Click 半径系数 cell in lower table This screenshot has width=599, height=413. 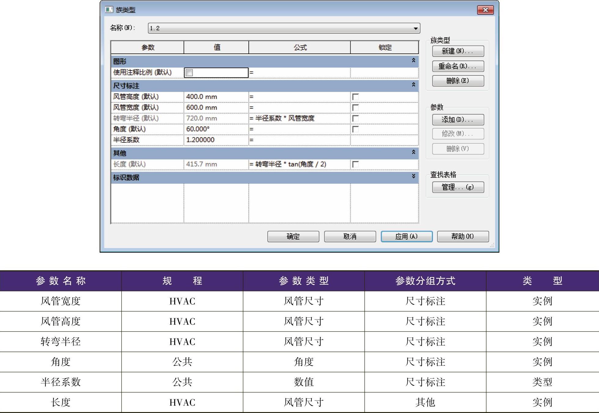click(61, 382)
